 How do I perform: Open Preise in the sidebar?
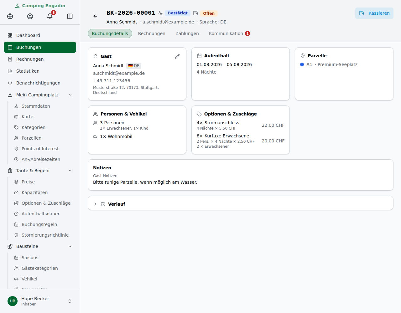pyautogui.click(x=43, y=182)
